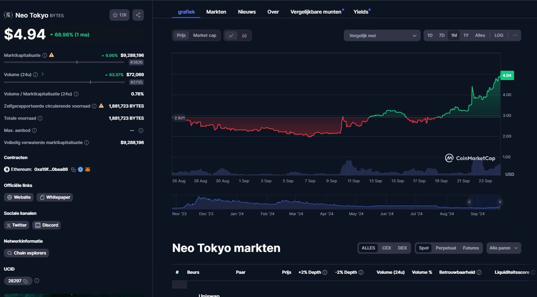Open the project Whitepaper

pyautogui.click(x=54, y=197)
